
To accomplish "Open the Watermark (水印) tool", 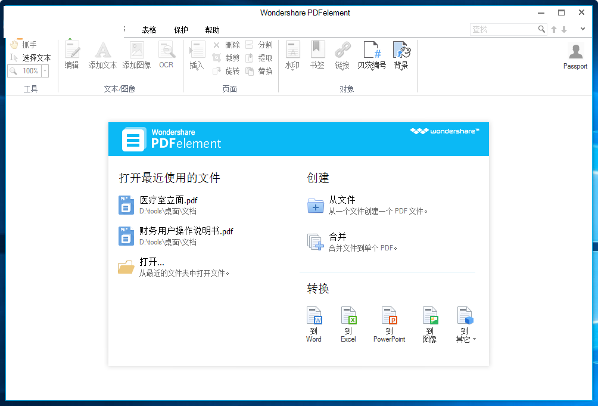I will tap(292, 55).
